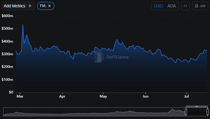Click the $200m axis label
The image size is (210, 119).
click(x=7, y=67)
